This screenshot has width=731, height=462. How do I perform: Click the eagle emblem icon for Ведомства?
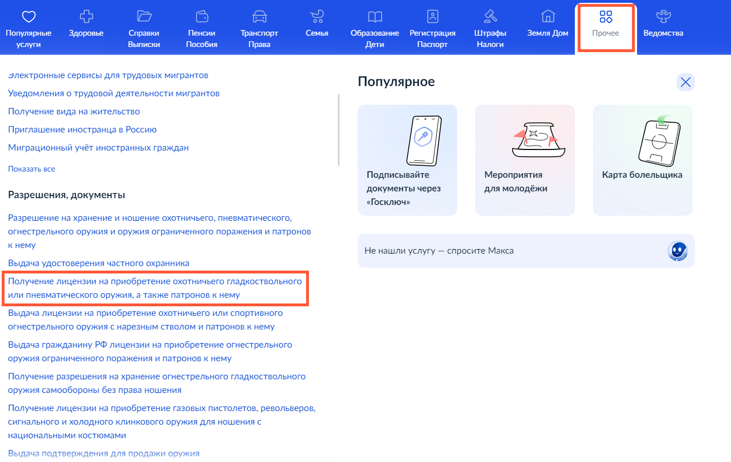coord(663,16)
